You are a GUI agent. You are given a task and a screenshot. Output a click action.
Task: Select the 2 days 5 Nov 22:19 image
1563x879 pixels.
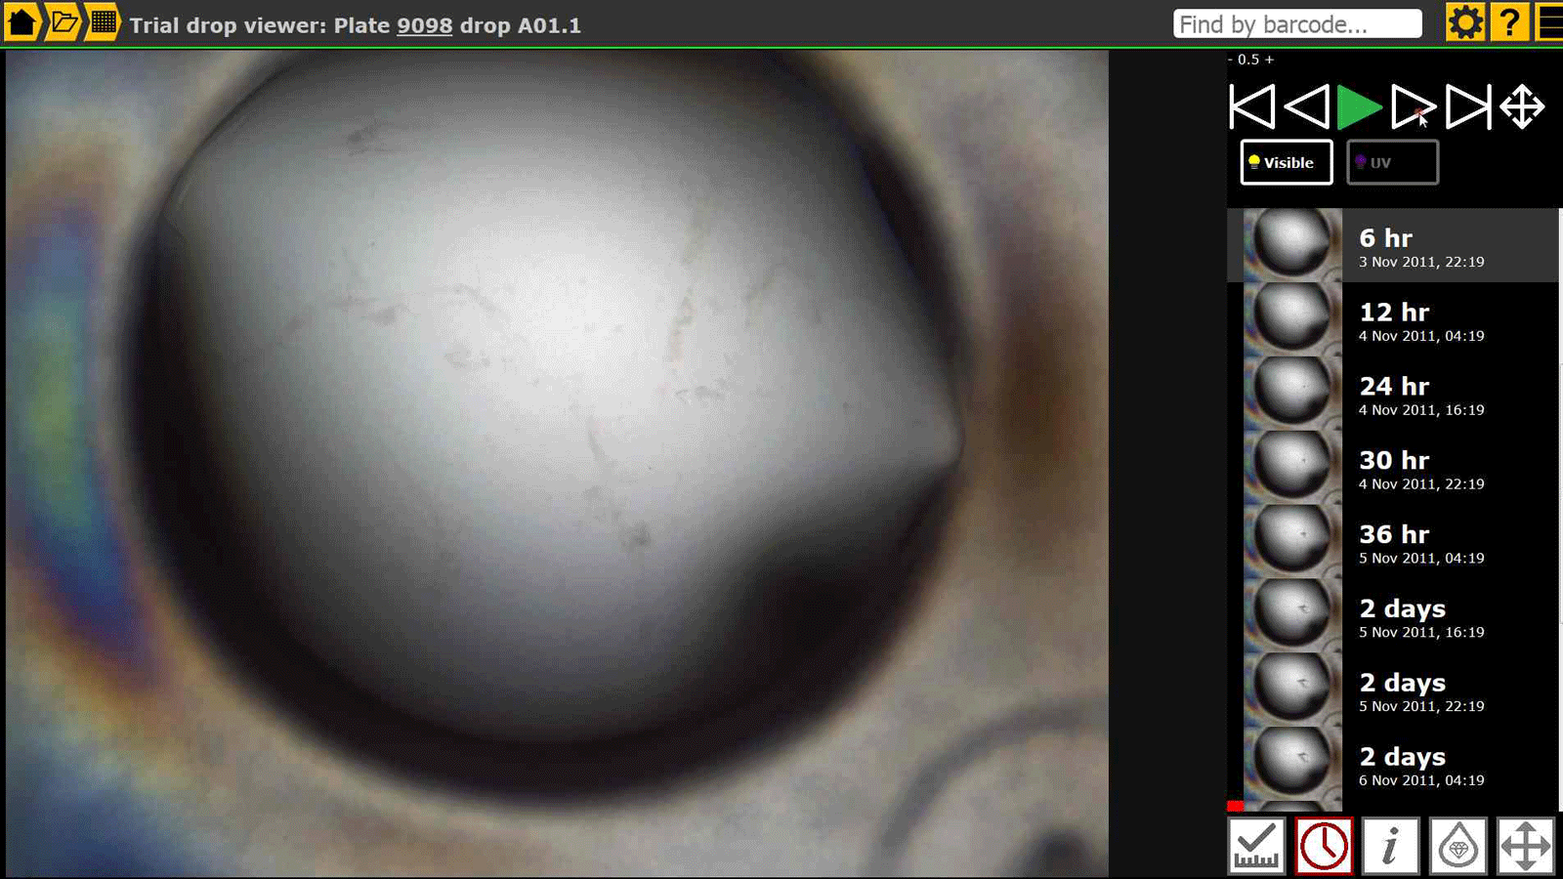[1393, 691]
